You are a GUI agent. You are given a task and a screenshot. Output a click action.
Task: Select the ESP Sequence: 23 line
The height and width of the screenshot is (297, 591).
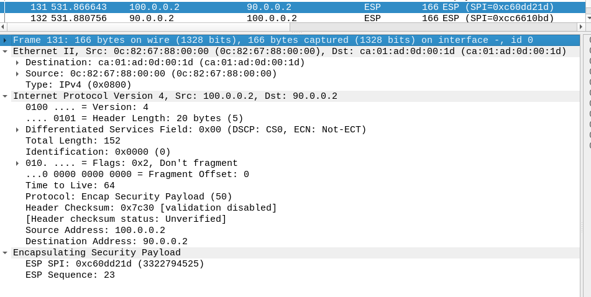point(70,275)
